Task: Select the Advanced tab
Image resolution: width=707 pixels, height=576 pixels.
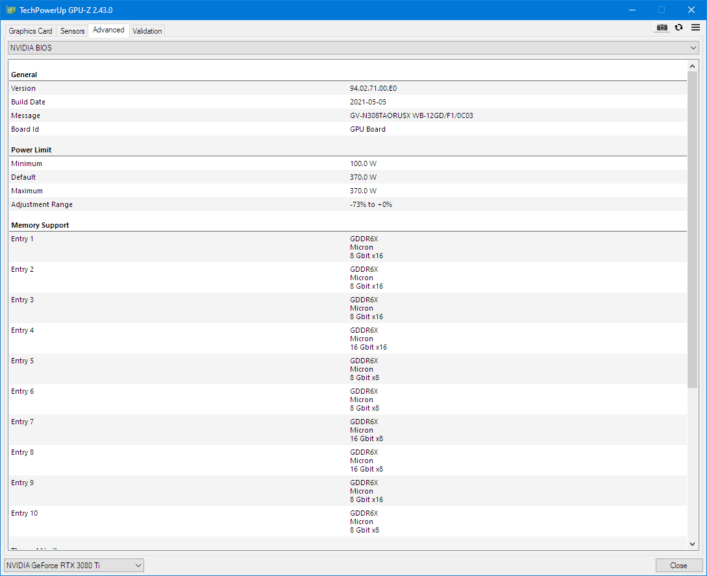Action: point(108,30)
